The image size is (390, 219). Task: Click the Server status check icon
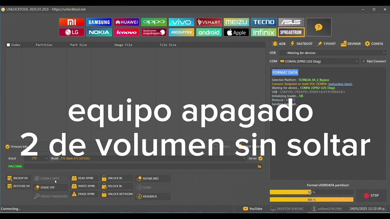(261, 158)
